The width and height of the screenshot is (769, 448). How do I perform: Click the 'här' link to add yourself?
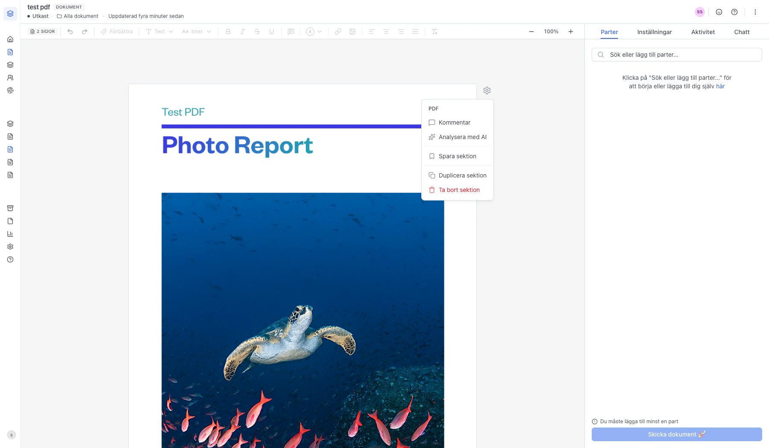point(720,86)
